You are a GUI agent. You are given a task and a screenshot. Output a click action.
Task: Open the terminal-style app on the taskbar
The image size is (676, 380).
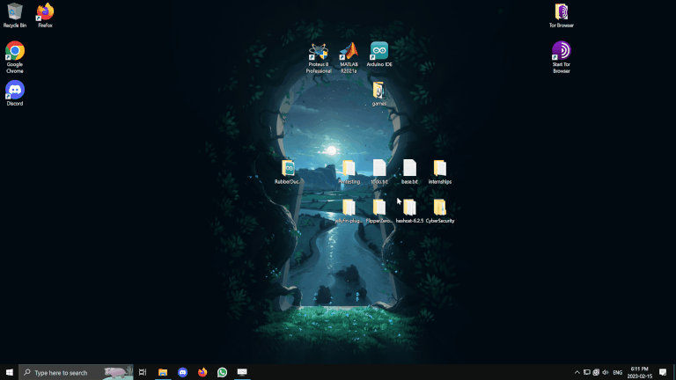[x=242, y=372]
